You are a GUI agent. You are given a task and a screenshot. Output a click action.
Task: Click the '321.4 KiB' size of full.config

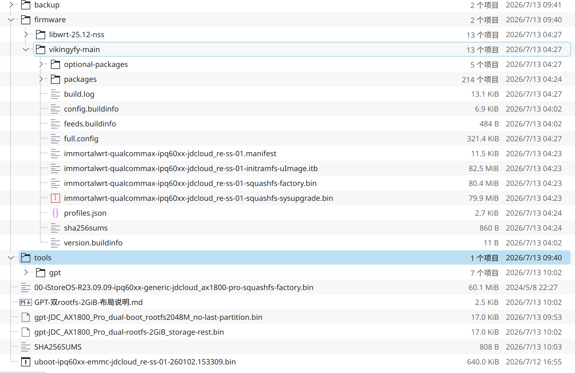(x=483, y=139)
